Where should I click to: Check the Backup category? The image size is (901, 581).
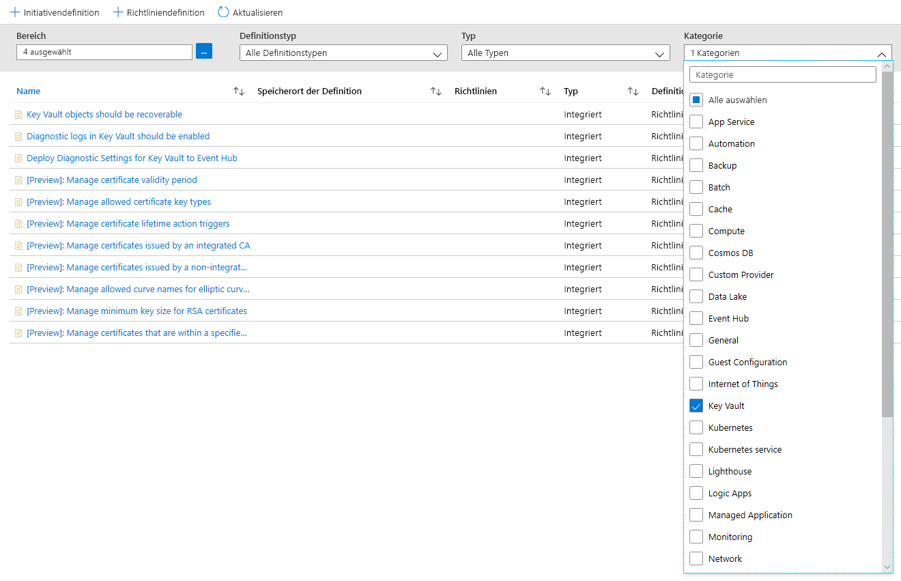point(696,165)
